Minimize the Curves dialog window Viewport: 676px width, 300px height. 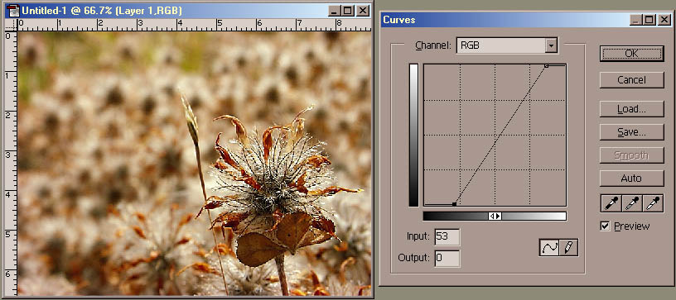pos(635,20)
